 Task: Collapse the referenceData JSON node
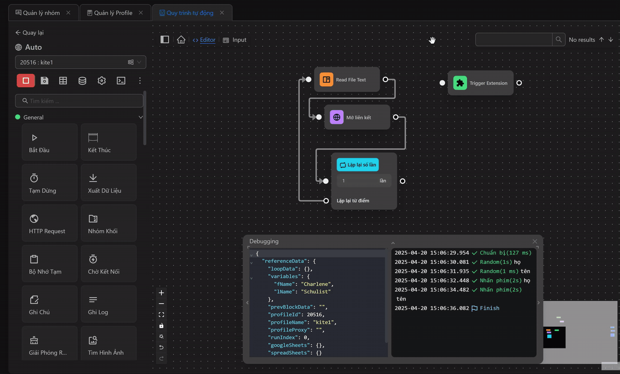(252, 262)
